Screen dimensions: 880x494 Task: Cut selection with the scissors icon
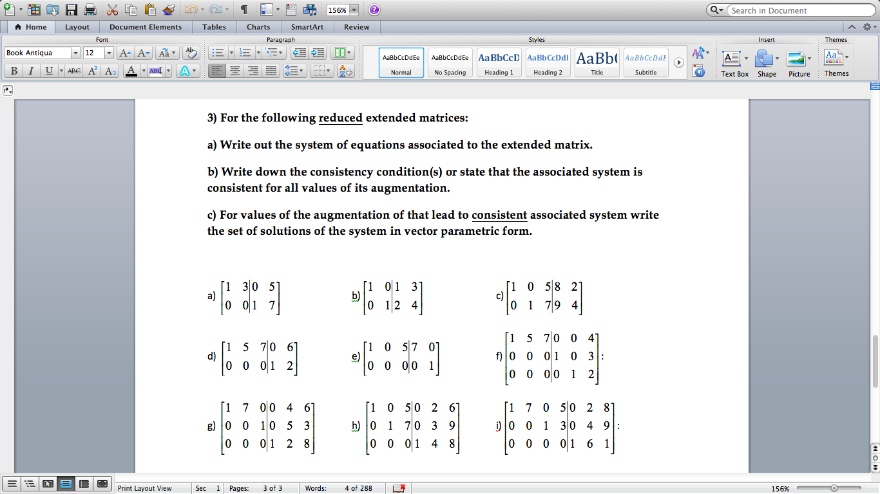pos(113,9)
